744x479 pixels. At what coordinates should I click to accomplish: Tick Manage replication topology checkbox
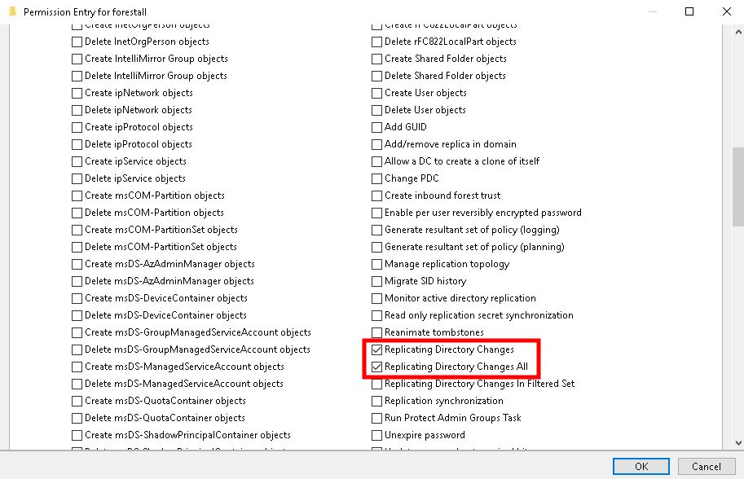(377, 264)
